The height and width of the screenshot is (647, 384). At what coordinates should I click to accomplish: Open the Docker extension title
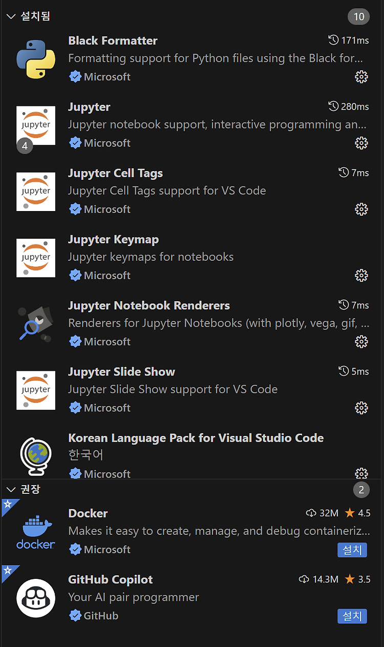point(88,513)
